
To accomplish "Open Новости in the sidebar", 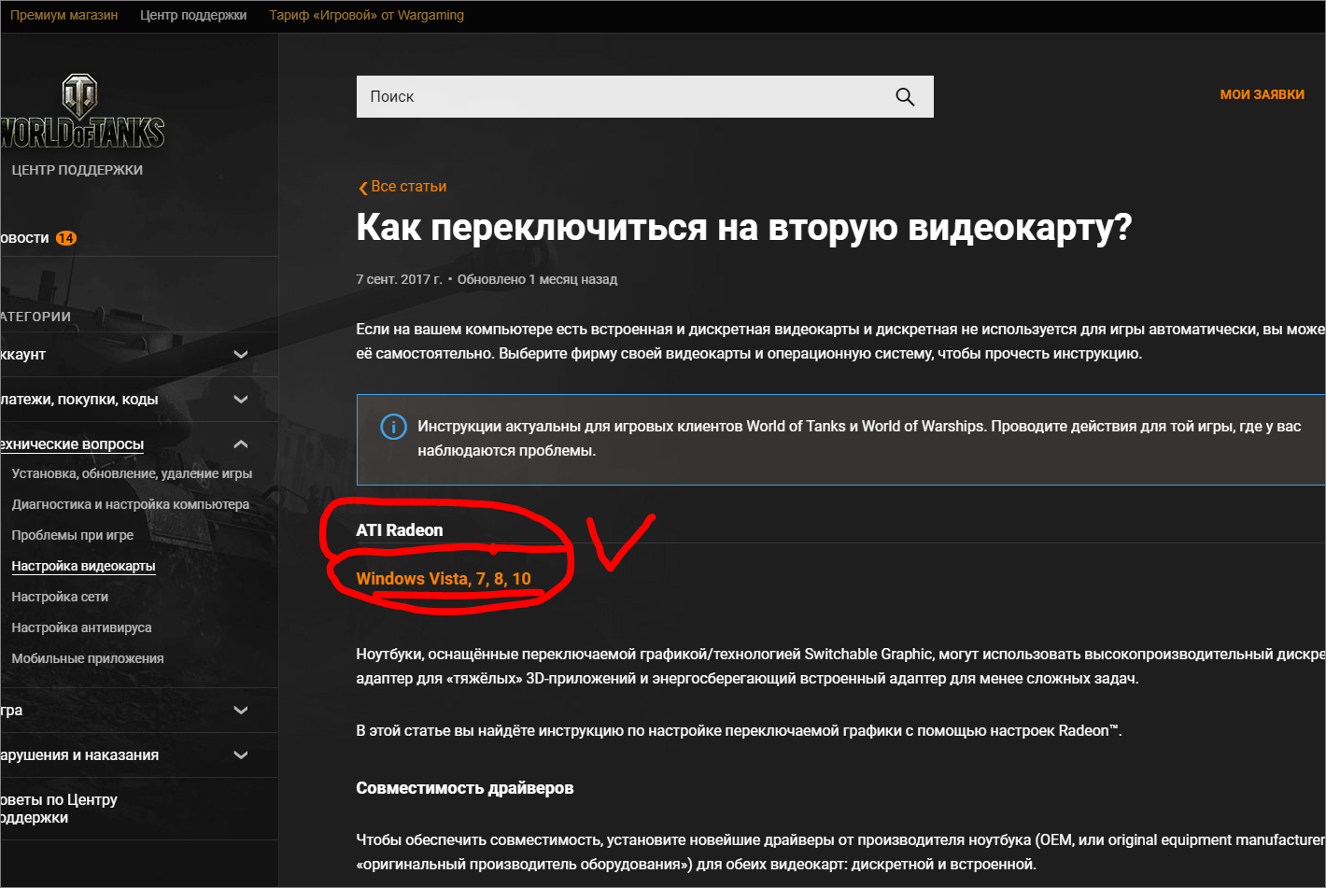I will pos(24,238).
